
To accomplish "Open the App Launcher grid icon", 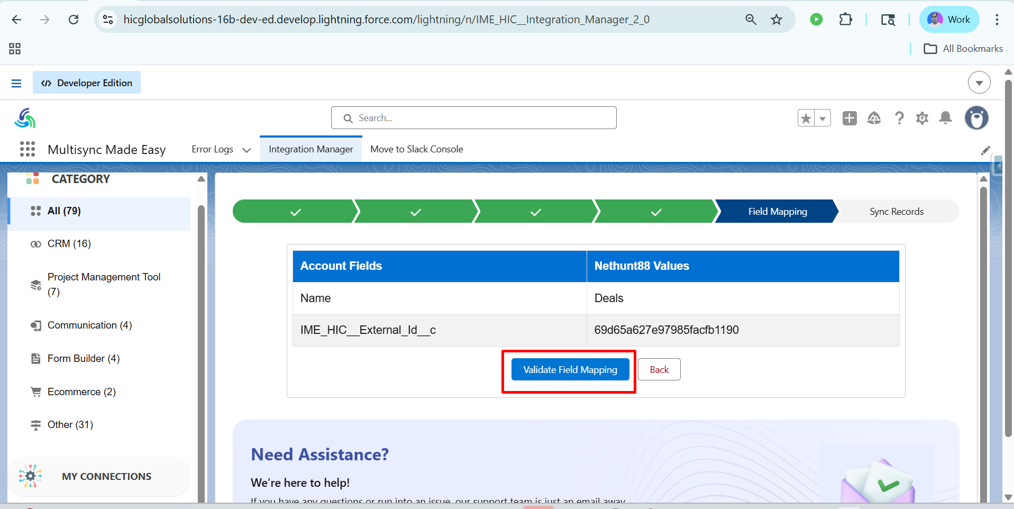I will coord(28,149).
